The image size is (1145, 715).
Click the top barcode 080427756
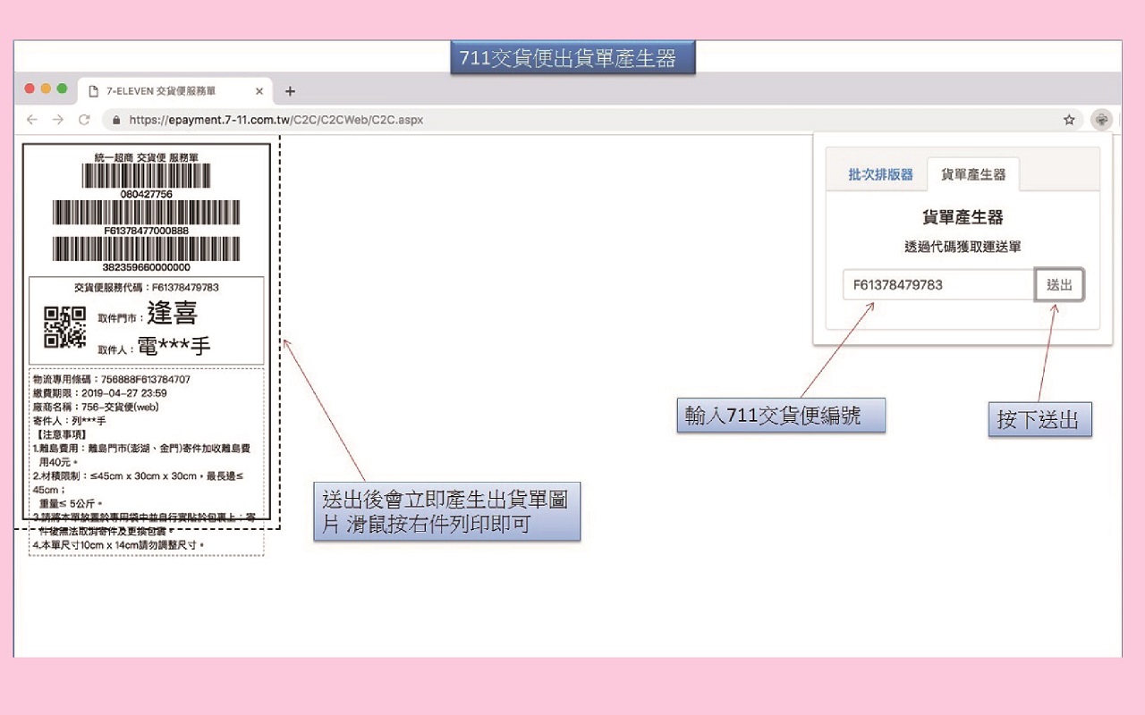[147, 175]
